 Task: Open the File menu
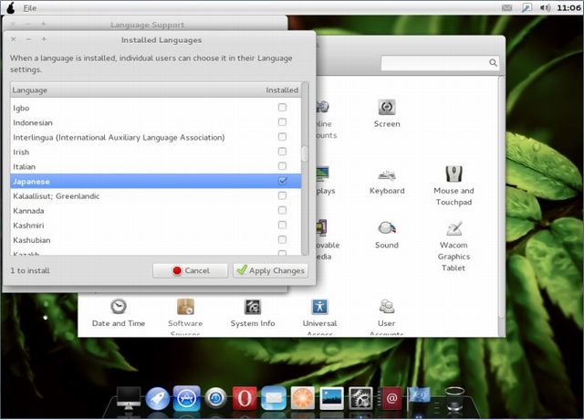coord(30,7)
